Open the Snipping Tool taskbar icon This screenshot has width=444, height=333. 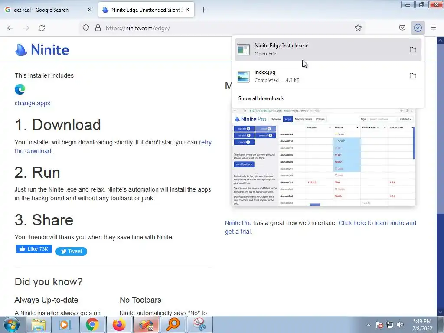(199, 324)
